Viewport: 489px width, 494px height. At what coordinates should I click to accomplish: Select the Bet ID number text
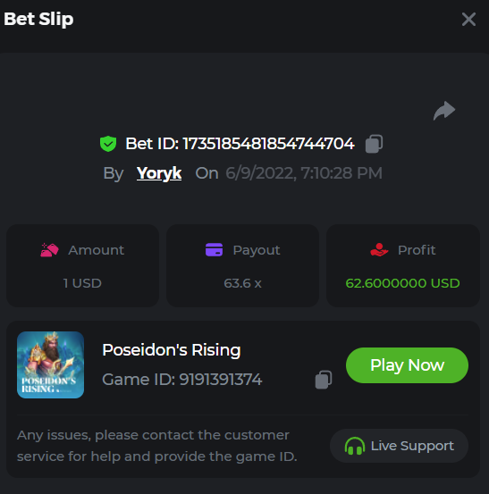[x=268, y=144]
